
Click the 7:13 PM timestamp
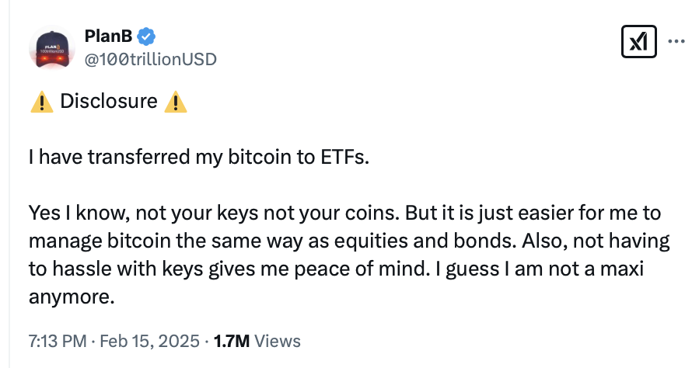(56, 341)
